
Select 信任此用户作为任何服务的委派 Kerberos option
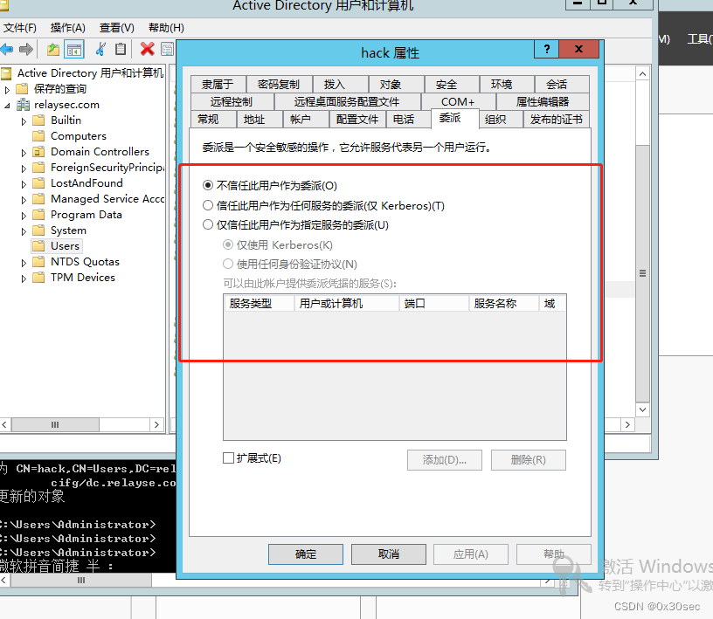click(x=208, y=205)
